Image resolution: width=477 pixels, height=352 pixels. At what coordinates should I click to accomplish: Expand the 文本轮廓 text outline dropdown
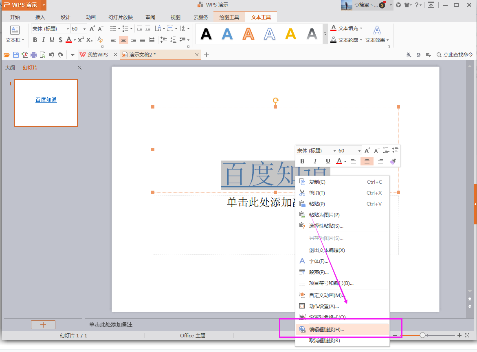[361, 40]
